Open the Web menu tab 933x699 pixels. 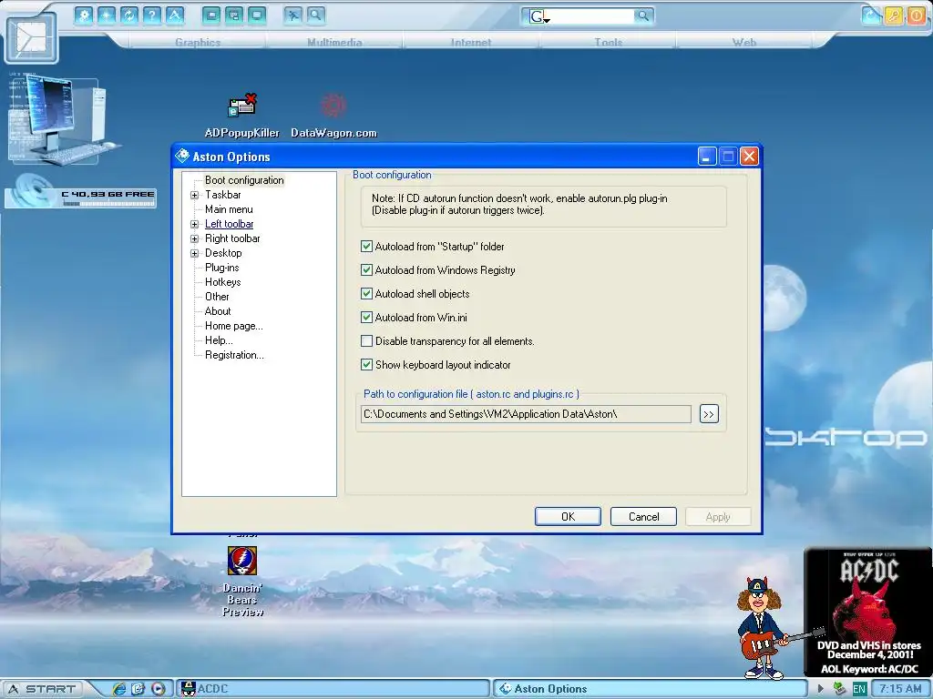pos(743,42)
